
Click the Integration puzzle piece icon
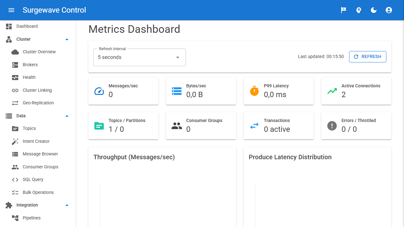[x=9, y=205]
